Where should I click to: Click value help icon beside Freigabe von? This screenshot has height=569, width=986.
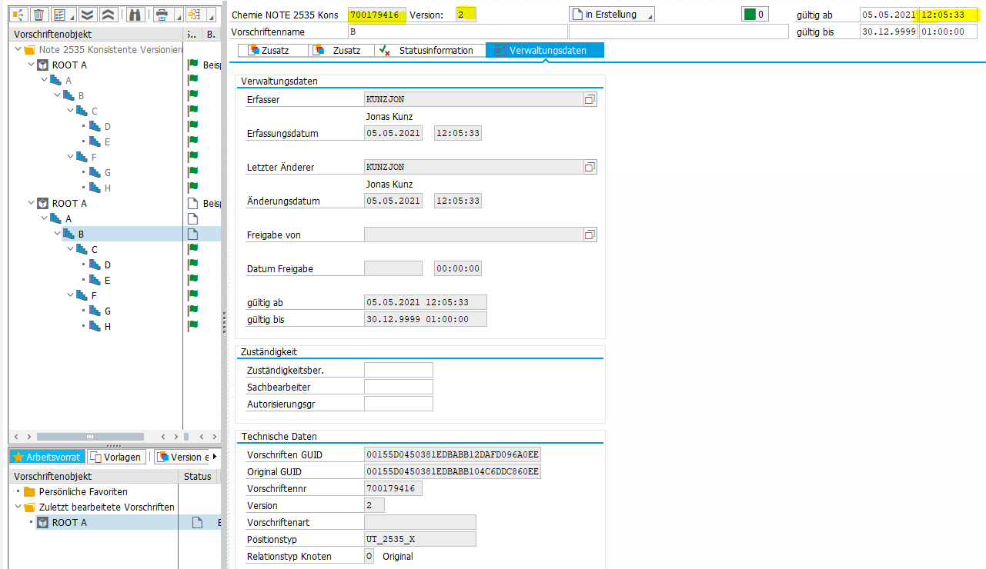(590, 235)
